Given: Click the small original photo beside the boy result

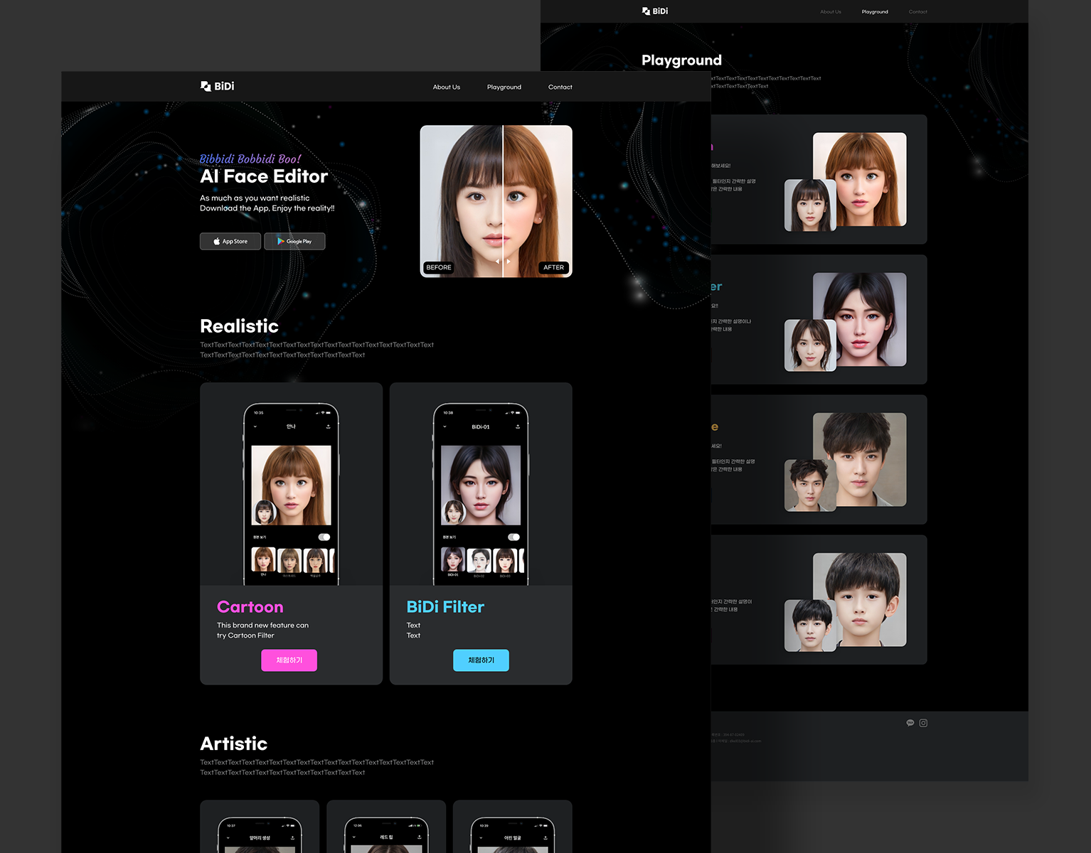Looking at the screenshot, I should [x=810, y=626].
